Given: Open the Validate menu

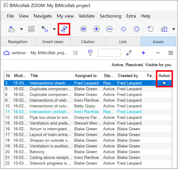Looking at the screenshot, I should 87,16.
